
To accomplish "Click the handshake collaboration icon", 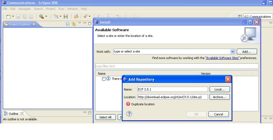I will click(66, 16).
